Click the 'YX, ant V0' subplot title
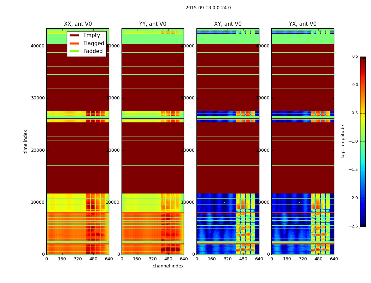Viewport: 371px width, 283px height. tap(303, 24)
